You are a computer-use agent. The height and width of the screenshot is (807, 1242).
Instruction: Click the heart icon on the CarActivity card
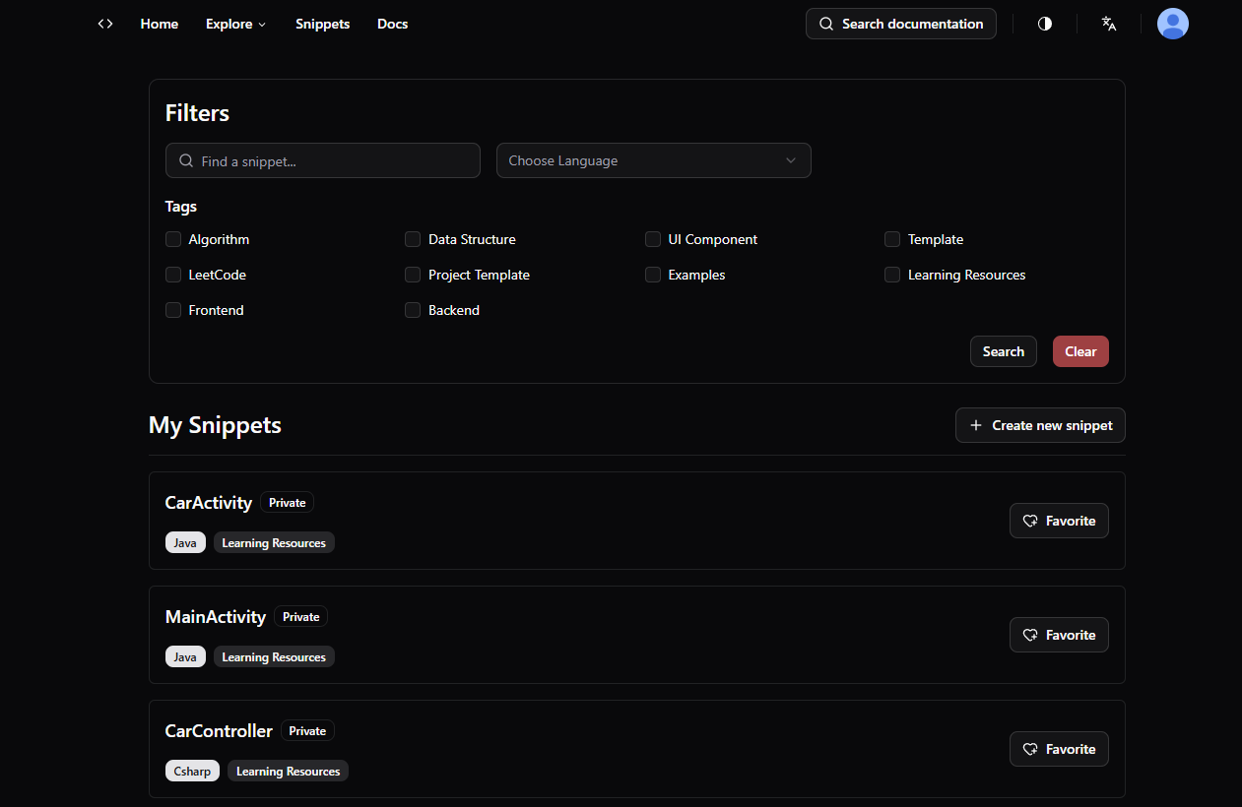pos(1030,521)
